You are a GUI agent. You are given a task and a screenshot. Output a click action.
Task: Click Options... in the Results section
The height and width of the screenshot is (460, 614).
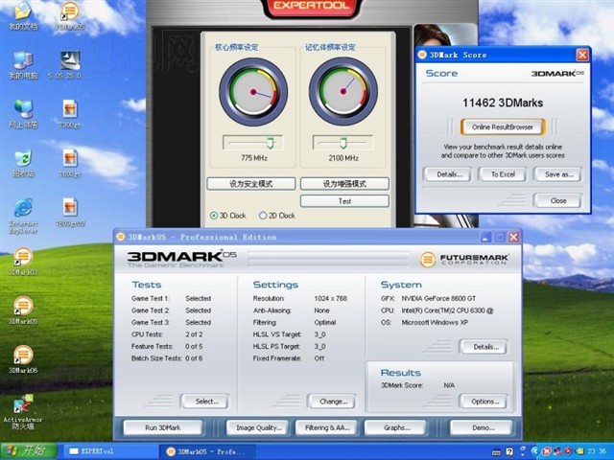(485, 402)
